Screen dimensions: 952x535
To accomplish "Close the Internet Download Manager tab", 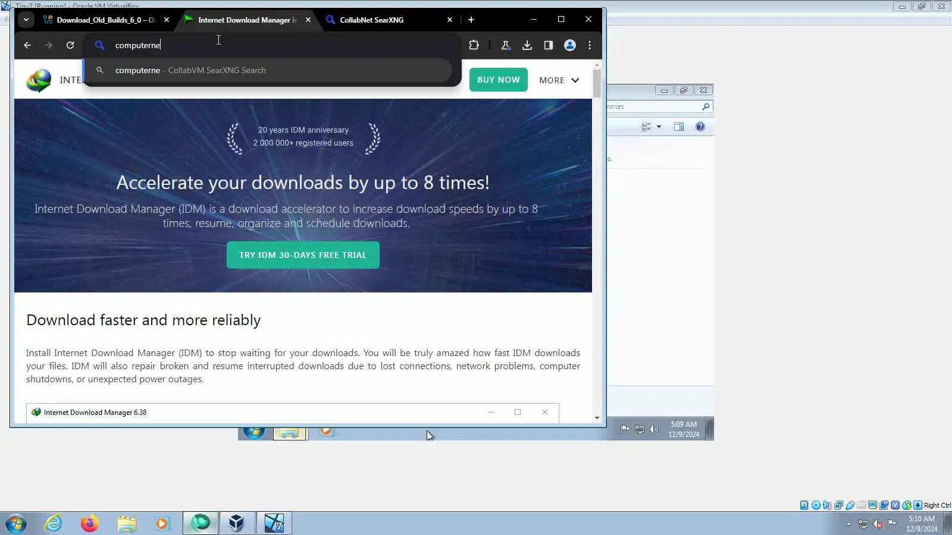I will tap(308, 20).
